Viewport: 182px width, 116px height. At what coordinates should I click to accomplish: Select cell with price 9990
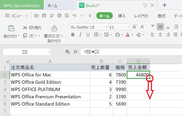[x=120, y=89]
